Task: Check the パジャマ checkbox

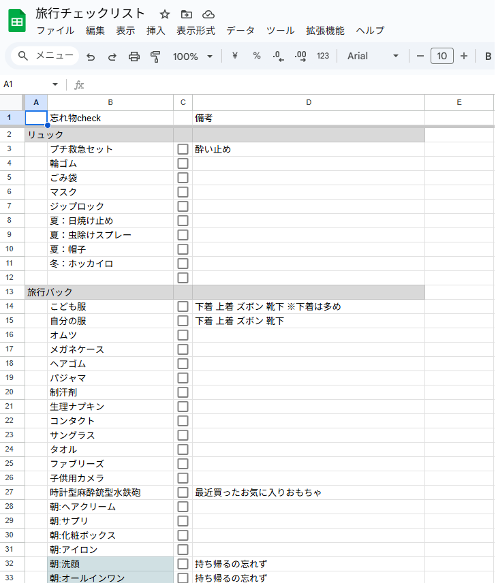Action: coord(183,378)
